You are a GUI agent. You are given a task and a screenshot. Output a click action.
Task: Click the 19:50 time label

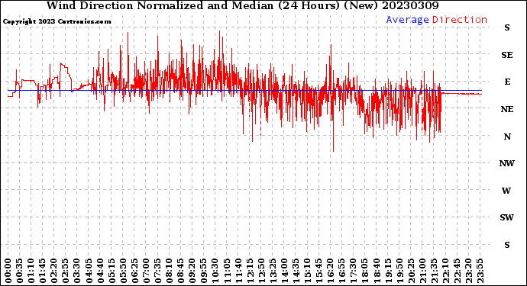(x=399, y=272)
